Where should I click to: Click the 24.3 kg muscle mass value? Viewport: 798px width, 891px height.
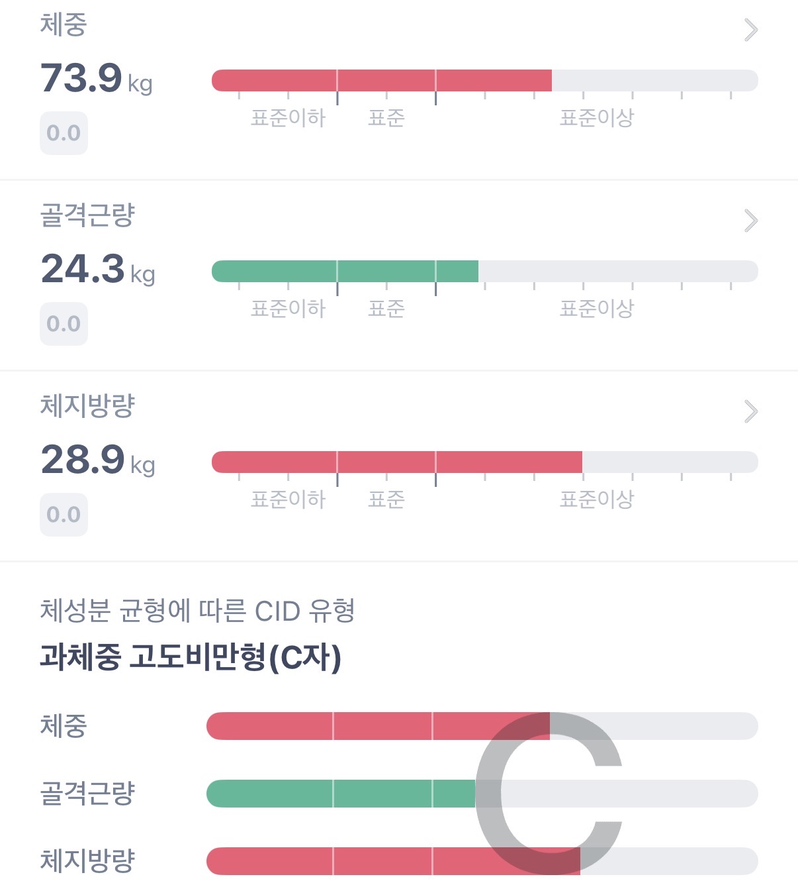tap(97, 269)
